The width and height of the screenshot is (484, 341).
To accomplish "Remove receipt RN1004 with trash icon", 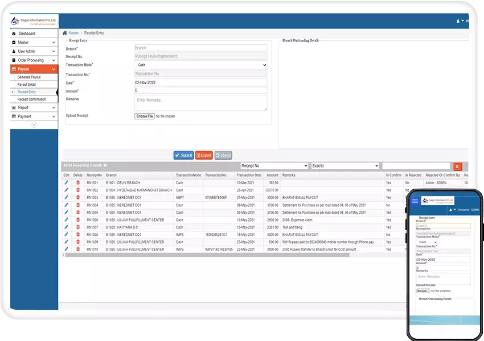I will tap(78, 205).
